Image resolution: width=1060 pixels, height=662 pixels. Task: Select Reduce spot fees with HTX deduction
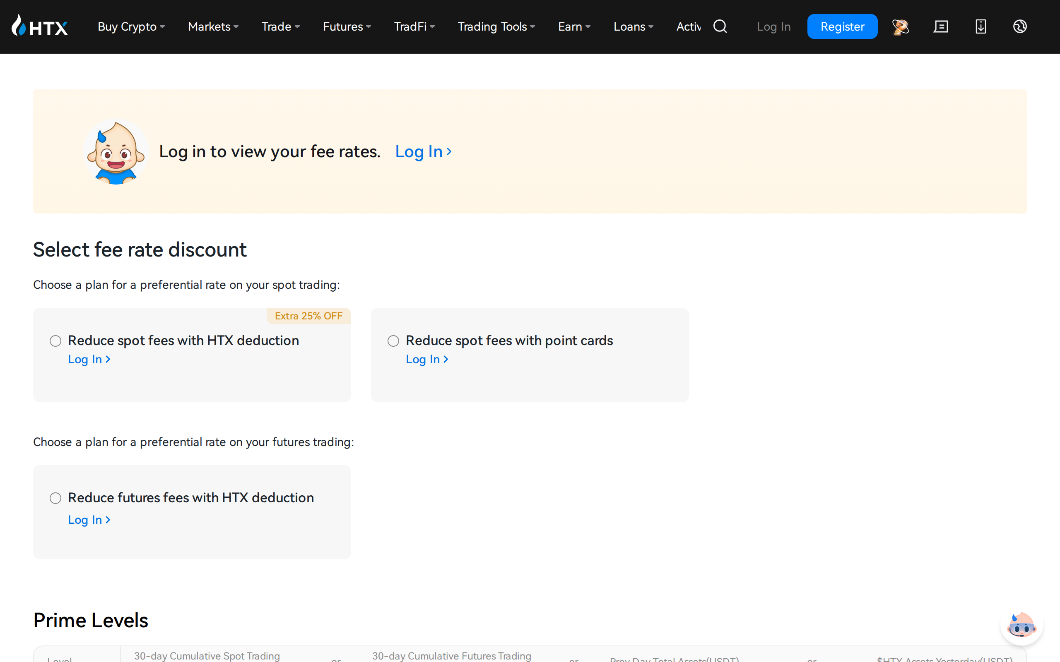click(x=55, y=341)
